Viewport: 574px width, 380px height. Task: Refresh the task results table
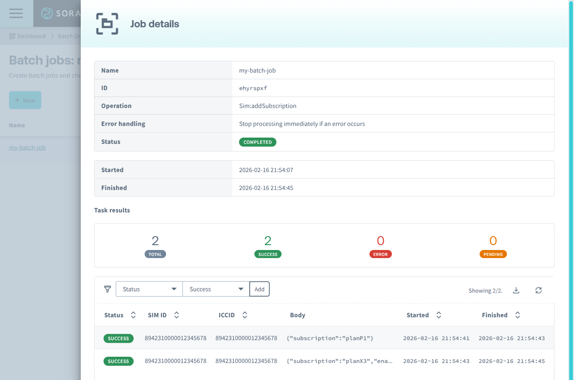pos(538,290)
